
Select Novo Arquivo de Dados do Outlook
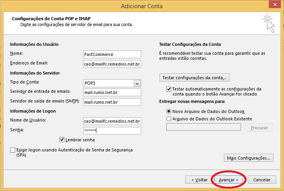[169, 111]
